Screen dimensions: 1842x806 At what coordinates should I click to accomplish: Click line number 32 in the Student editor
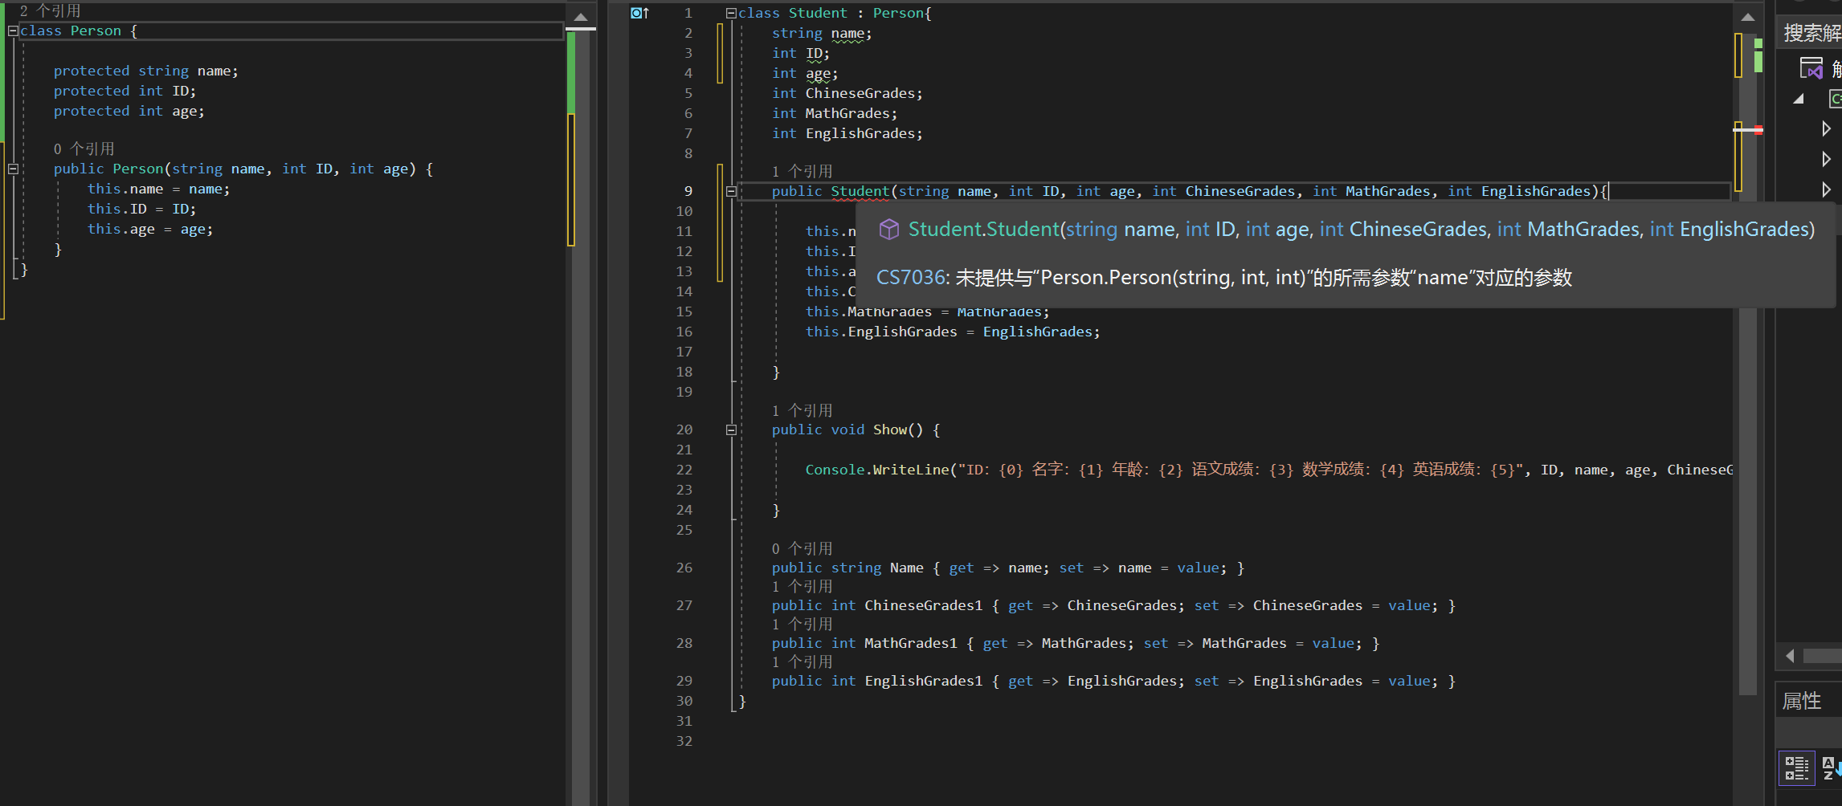pos(684,742)
